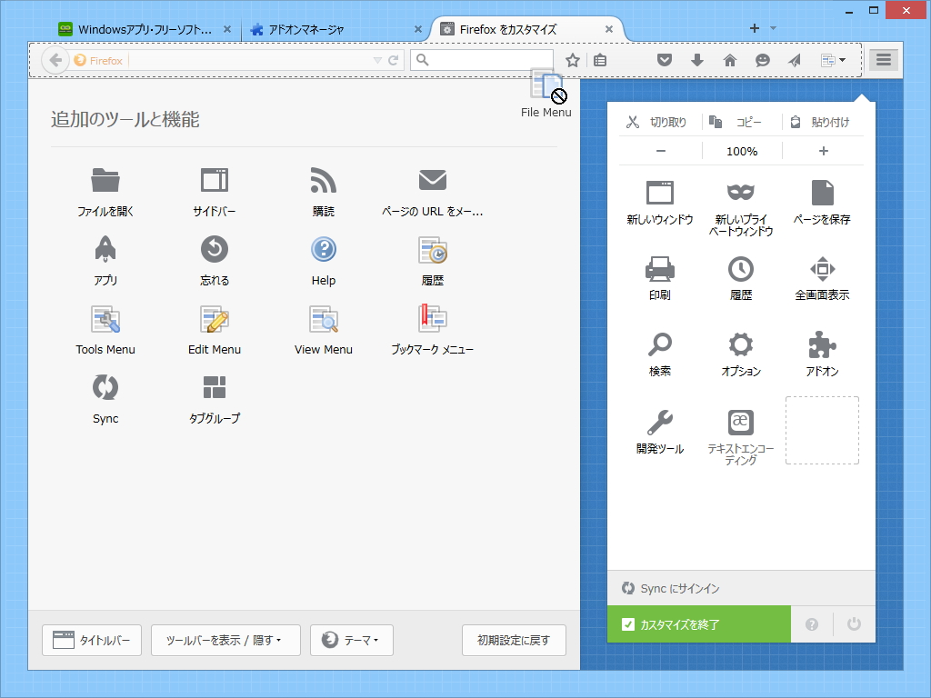Click the Apps (アプリ) rocket icon

click(105, 249)
